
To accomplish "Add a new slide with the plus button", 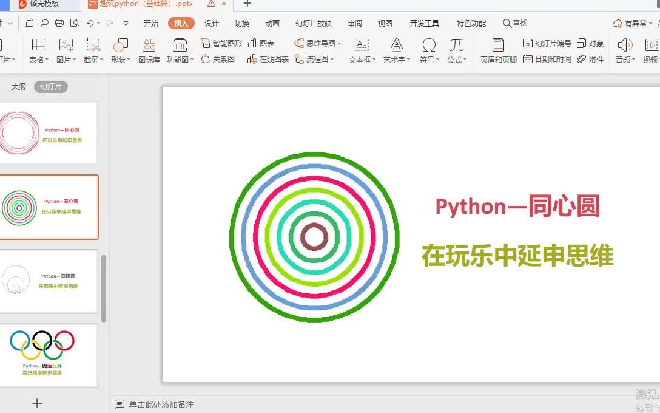I will click(x=37, y=403).
